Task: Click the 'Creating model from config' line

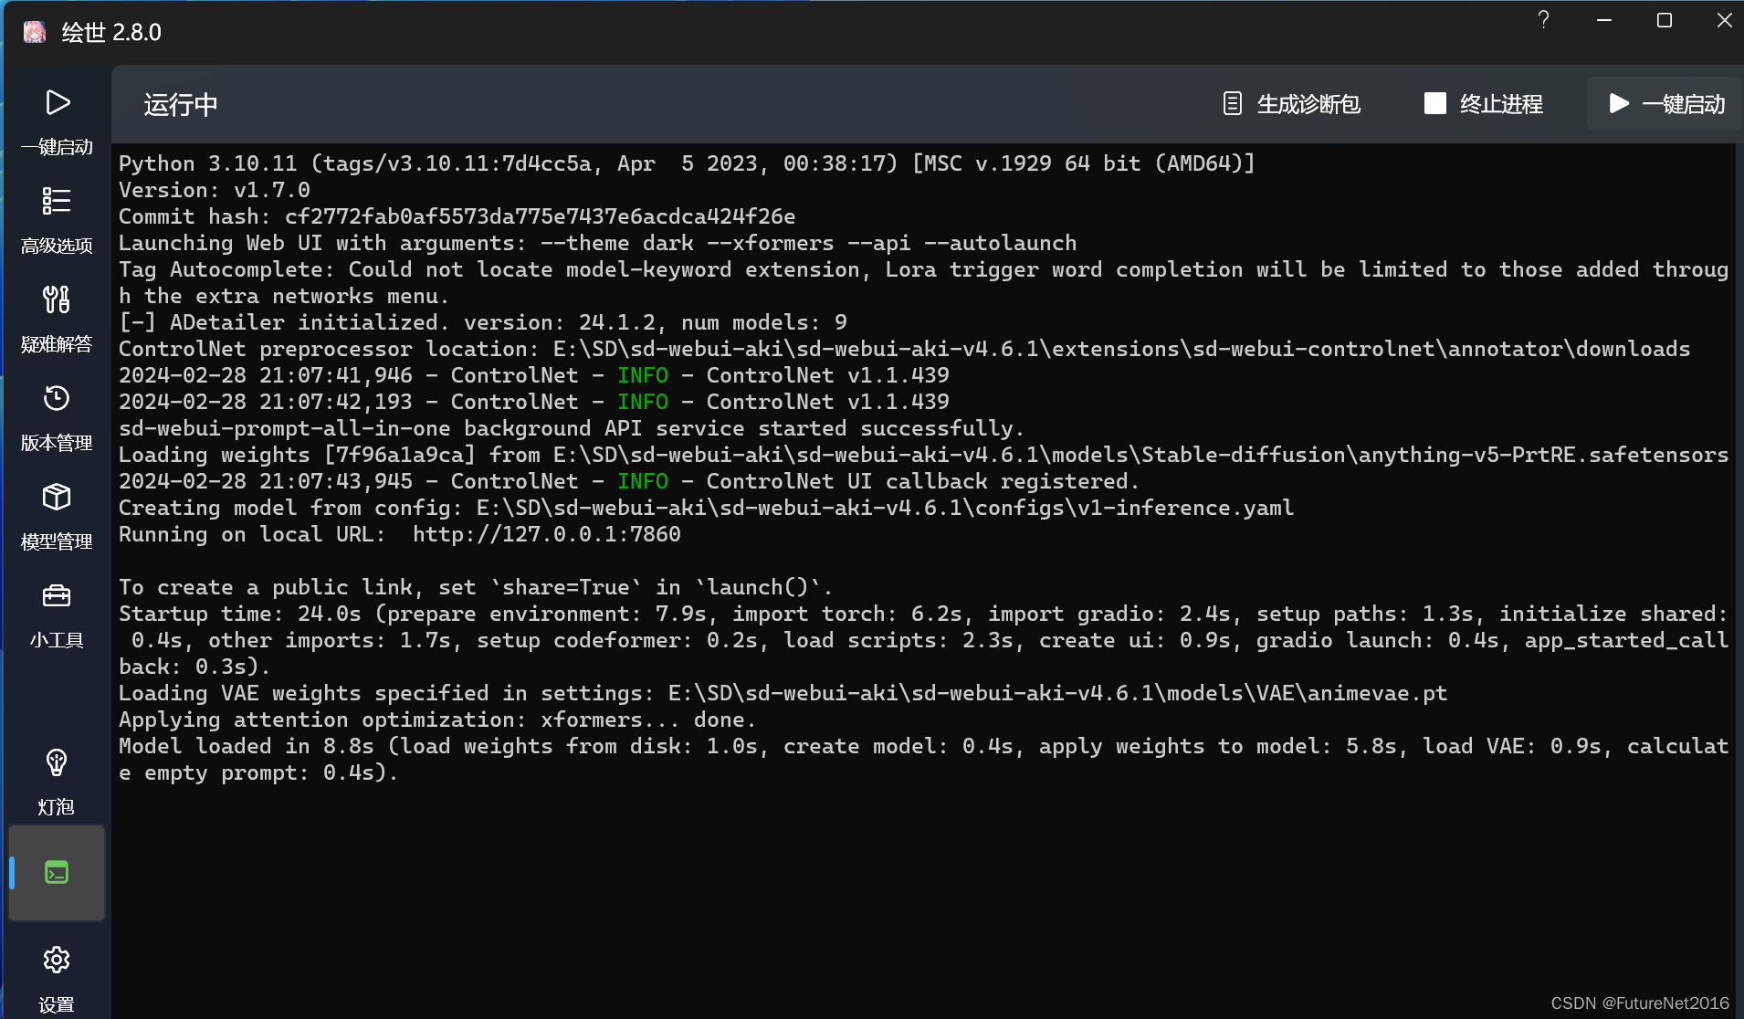Action: [x=706, y=508]
